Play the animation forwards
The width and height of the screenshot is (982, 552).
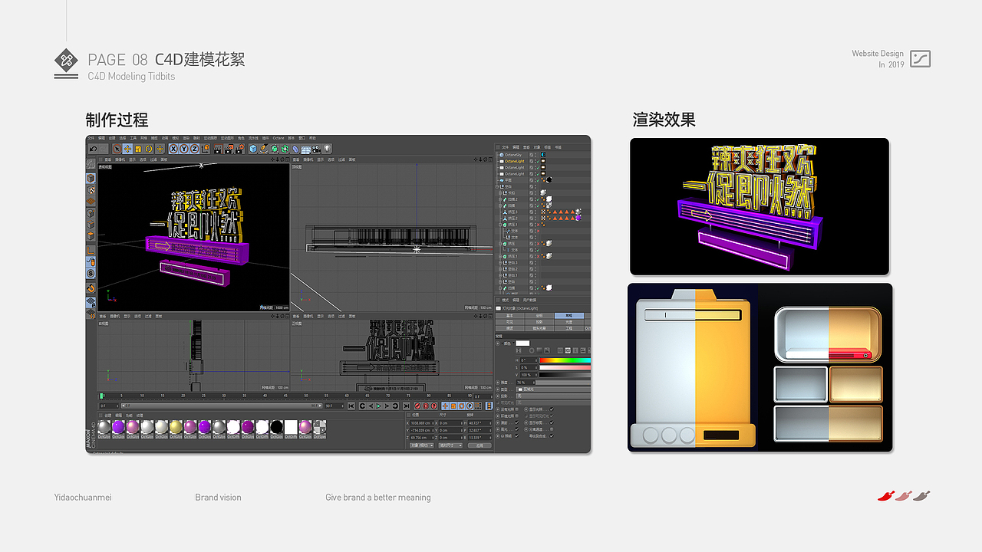point(378,406)
